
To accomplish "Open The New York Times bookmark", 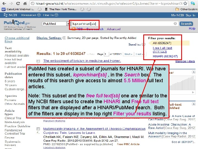I will [61, 9].
